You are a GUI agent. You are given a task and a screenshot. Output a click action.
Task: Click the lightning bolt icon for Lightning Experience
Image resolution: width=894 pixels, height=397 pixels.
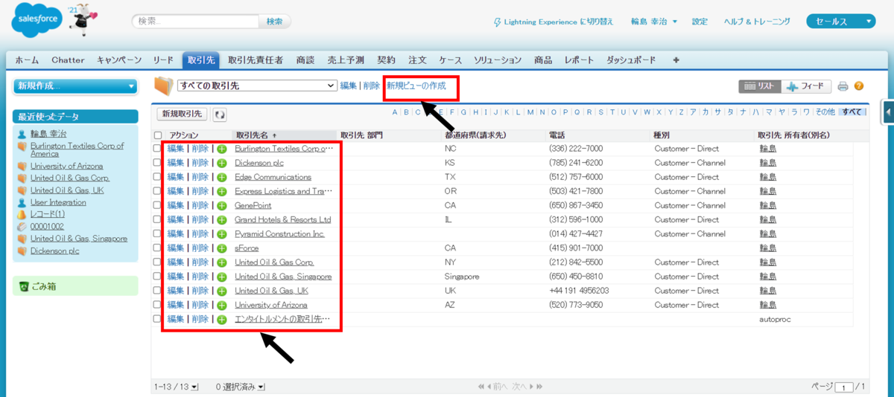(x=498, y=22)
